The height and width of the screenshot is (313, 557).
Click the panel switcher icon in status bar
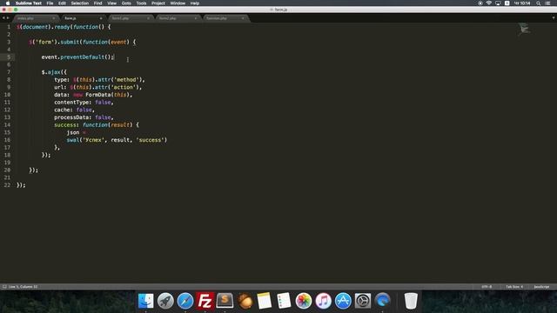[x=4, y=286]
